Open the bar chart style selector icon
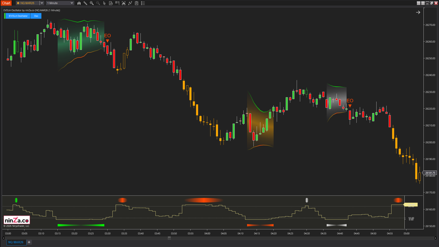The height and width of the screenshot is (247, 439). point(79,3)
